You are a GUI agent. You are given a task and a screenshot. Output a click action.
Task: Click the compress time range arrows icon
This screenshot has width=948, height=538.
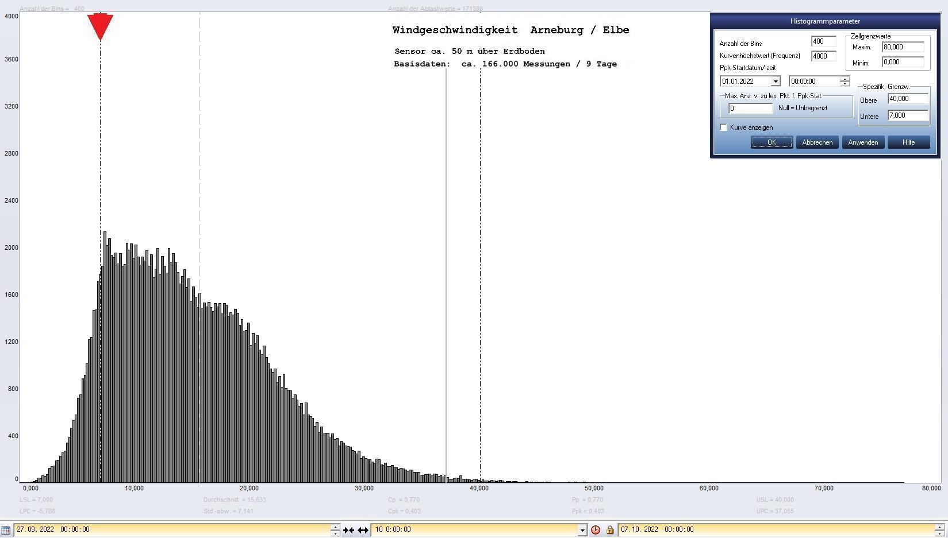348,530
